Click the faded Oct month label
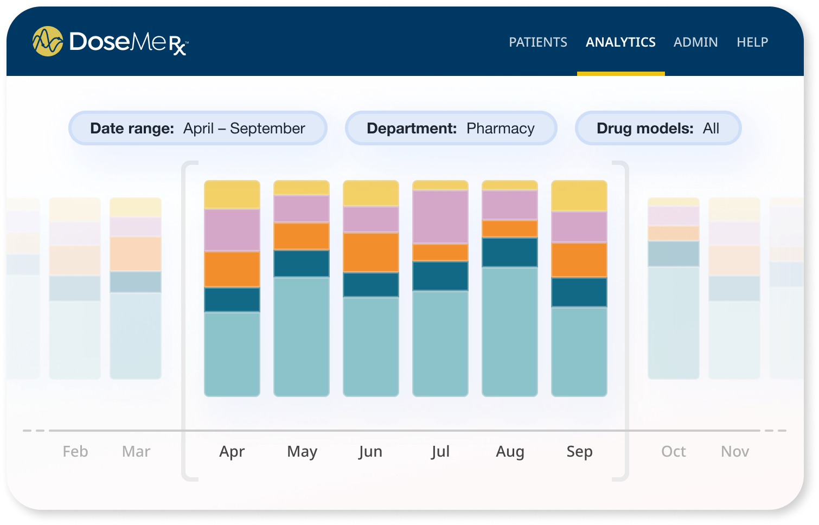Image resolution: width=819 pixels, height=525 pixels. pyautogui.click(x=673, y=451)
